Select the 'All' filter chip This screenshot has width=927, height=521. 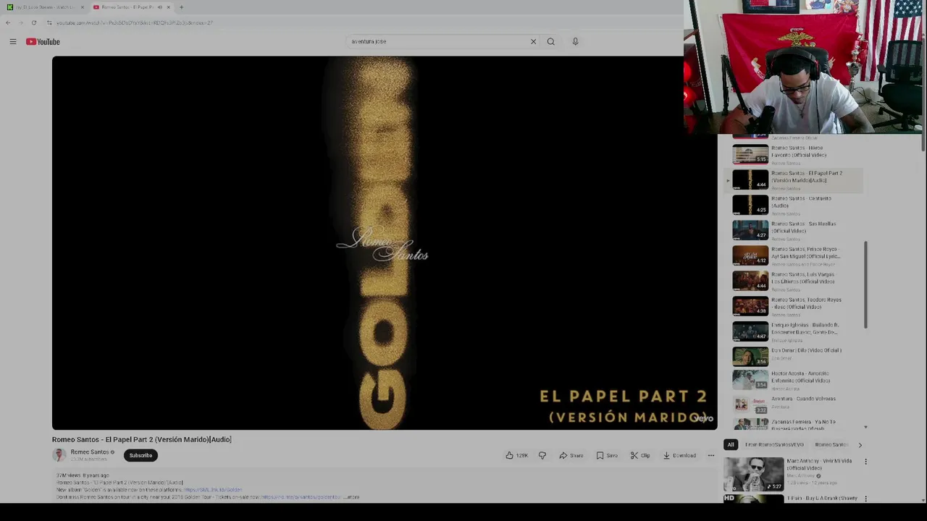click(x=731, y=445)
